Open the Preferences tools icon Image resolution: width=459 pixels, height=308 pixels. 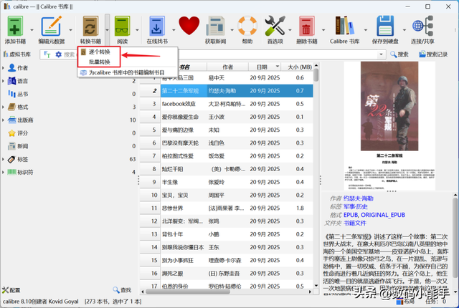275,26
